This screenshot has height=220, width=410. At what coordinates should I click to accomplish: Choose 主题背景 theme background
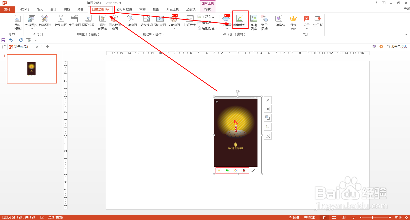pos(206,17)
